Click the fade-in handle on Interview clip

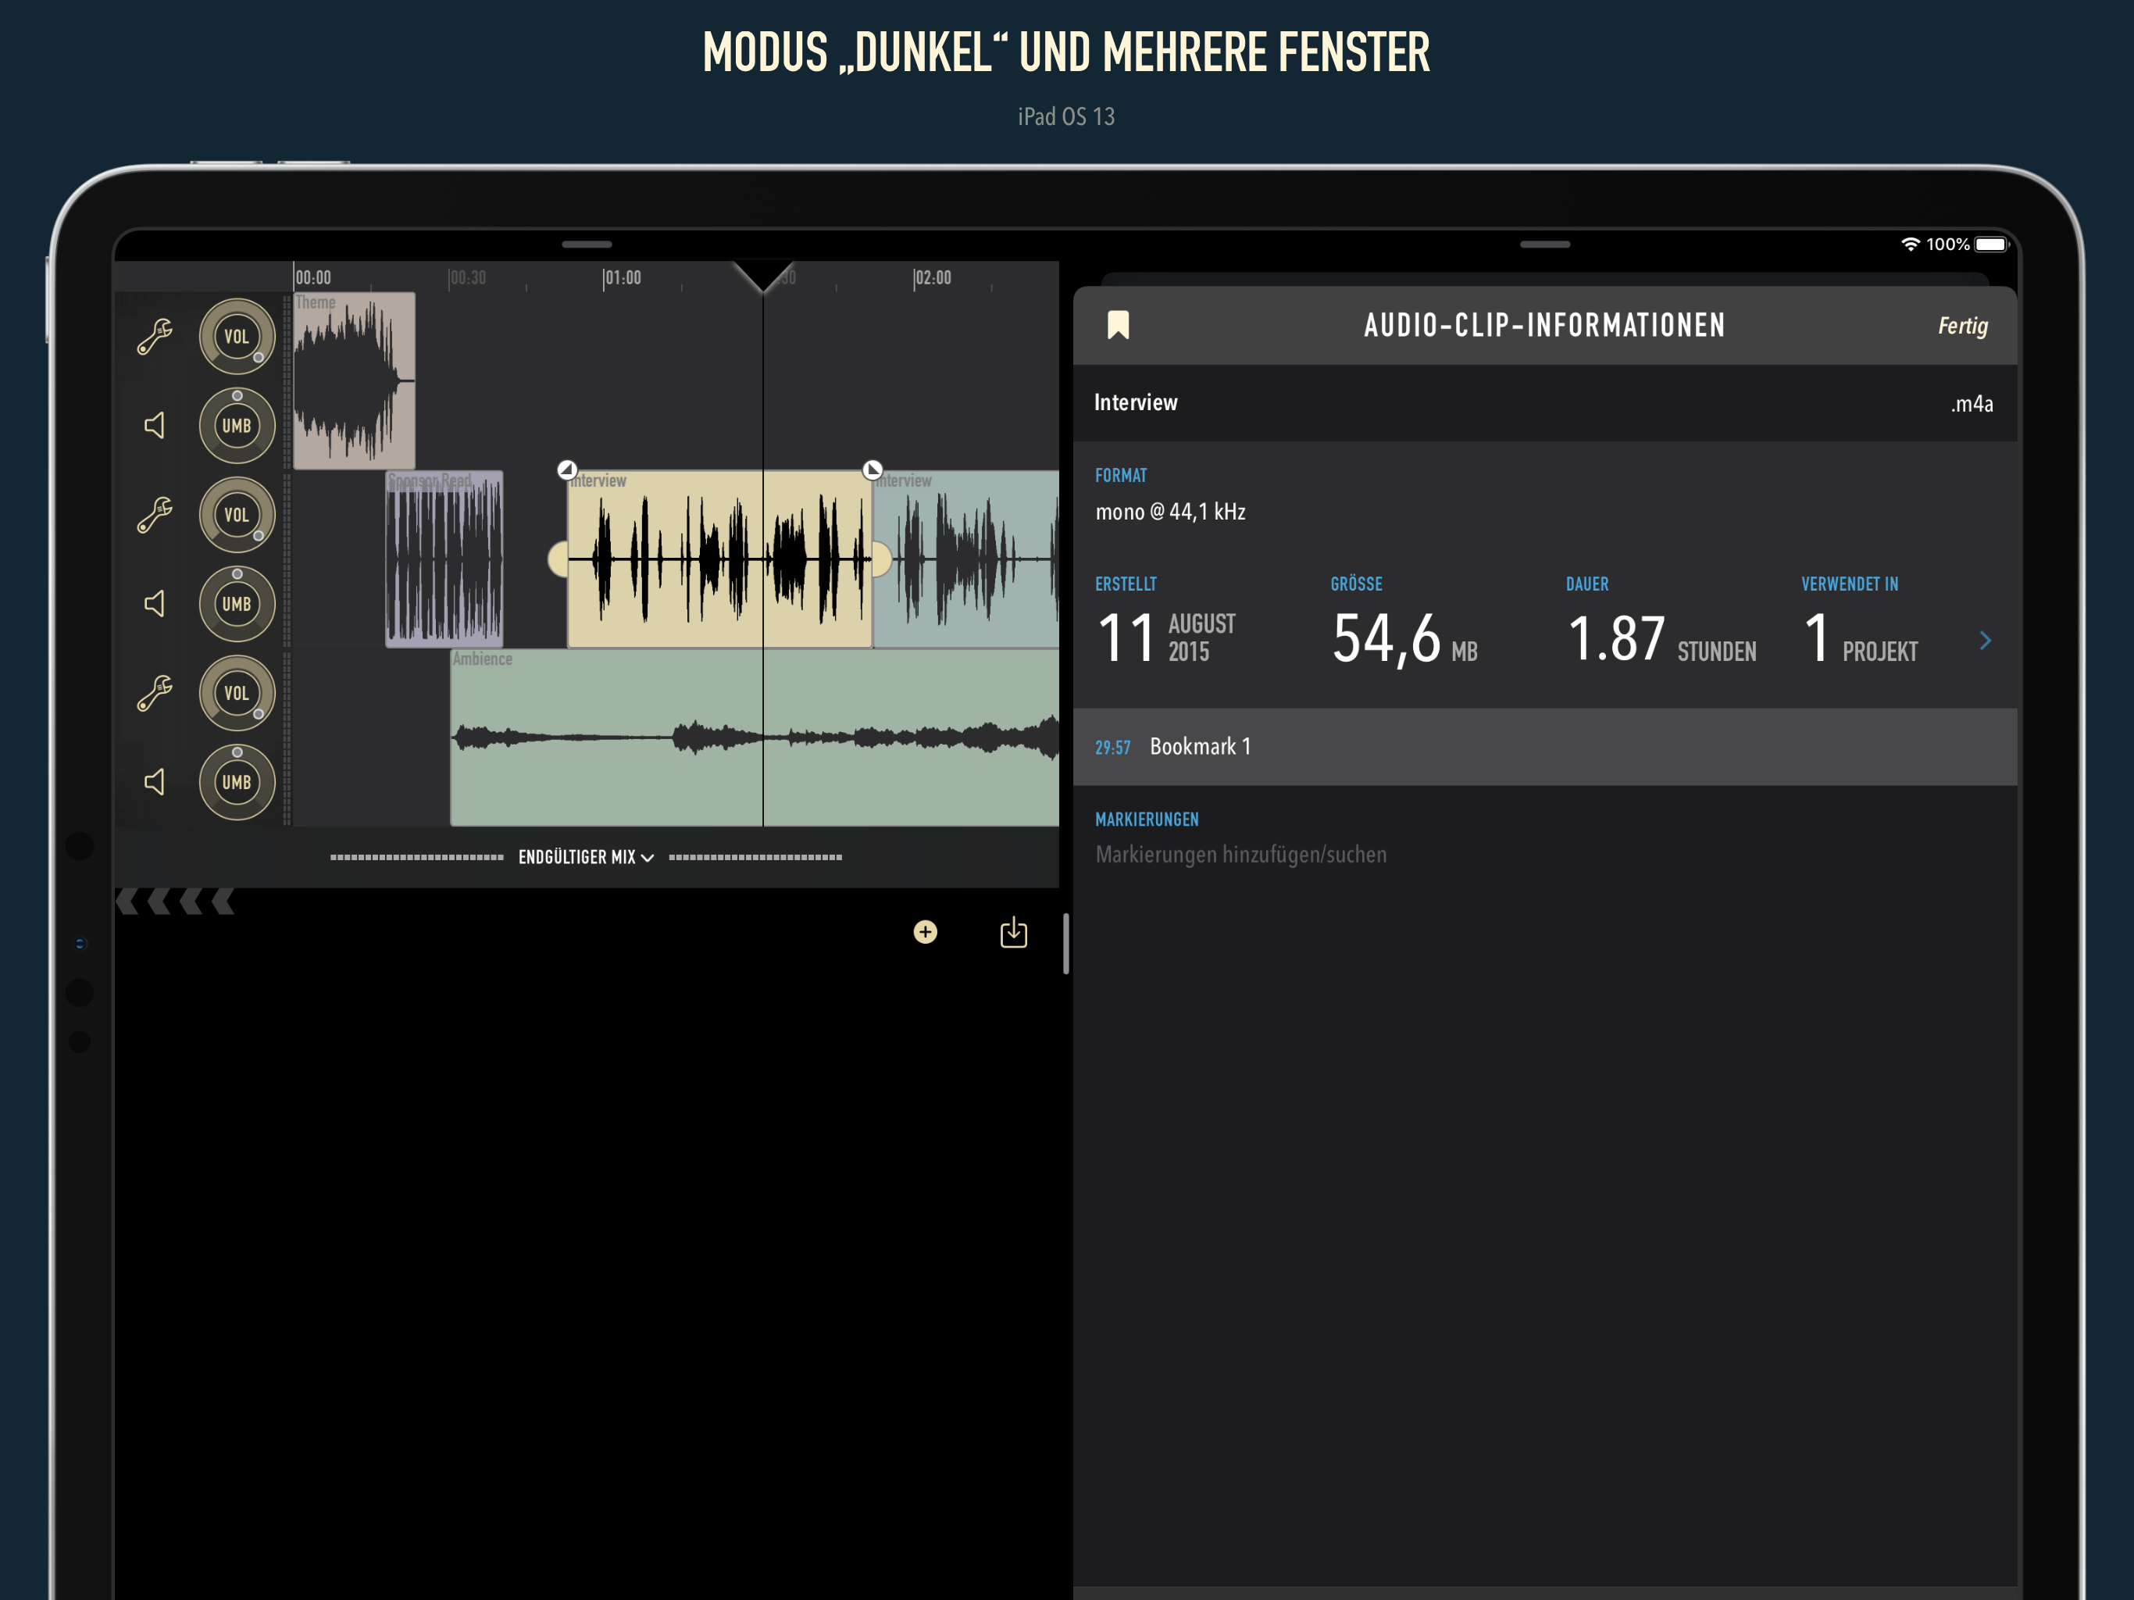pos(567,470)
